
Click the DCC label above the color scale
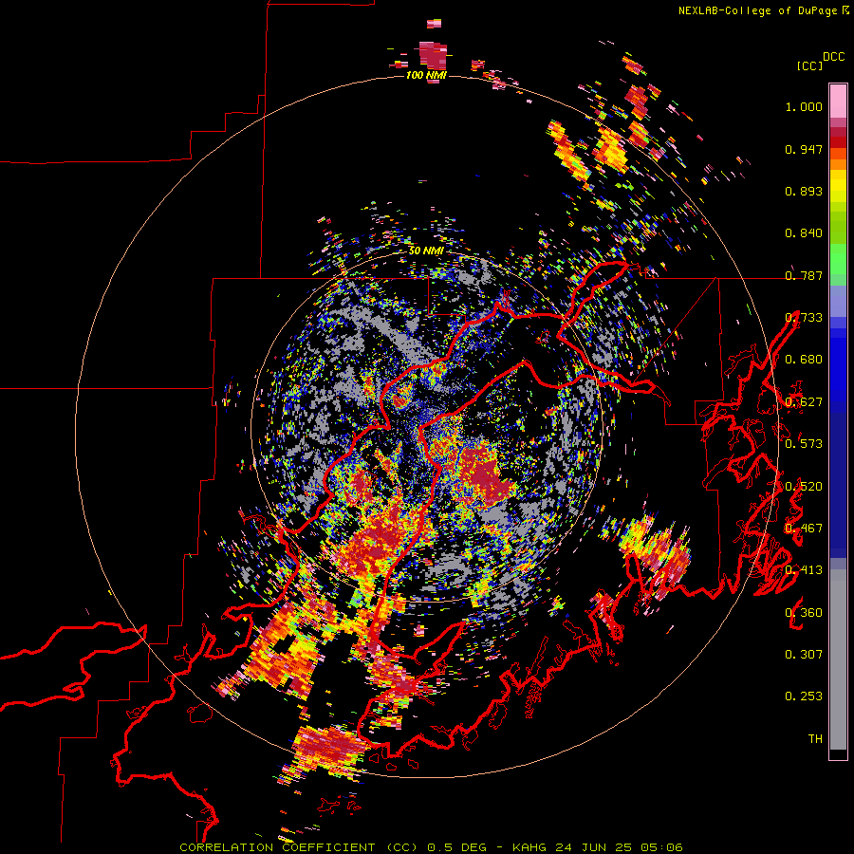pos(833,57)
